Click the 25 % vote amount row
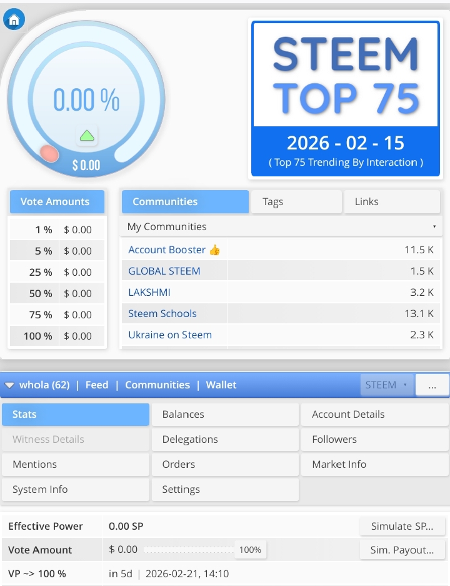Viewport: 450px width, 586px height. point(57,273)
